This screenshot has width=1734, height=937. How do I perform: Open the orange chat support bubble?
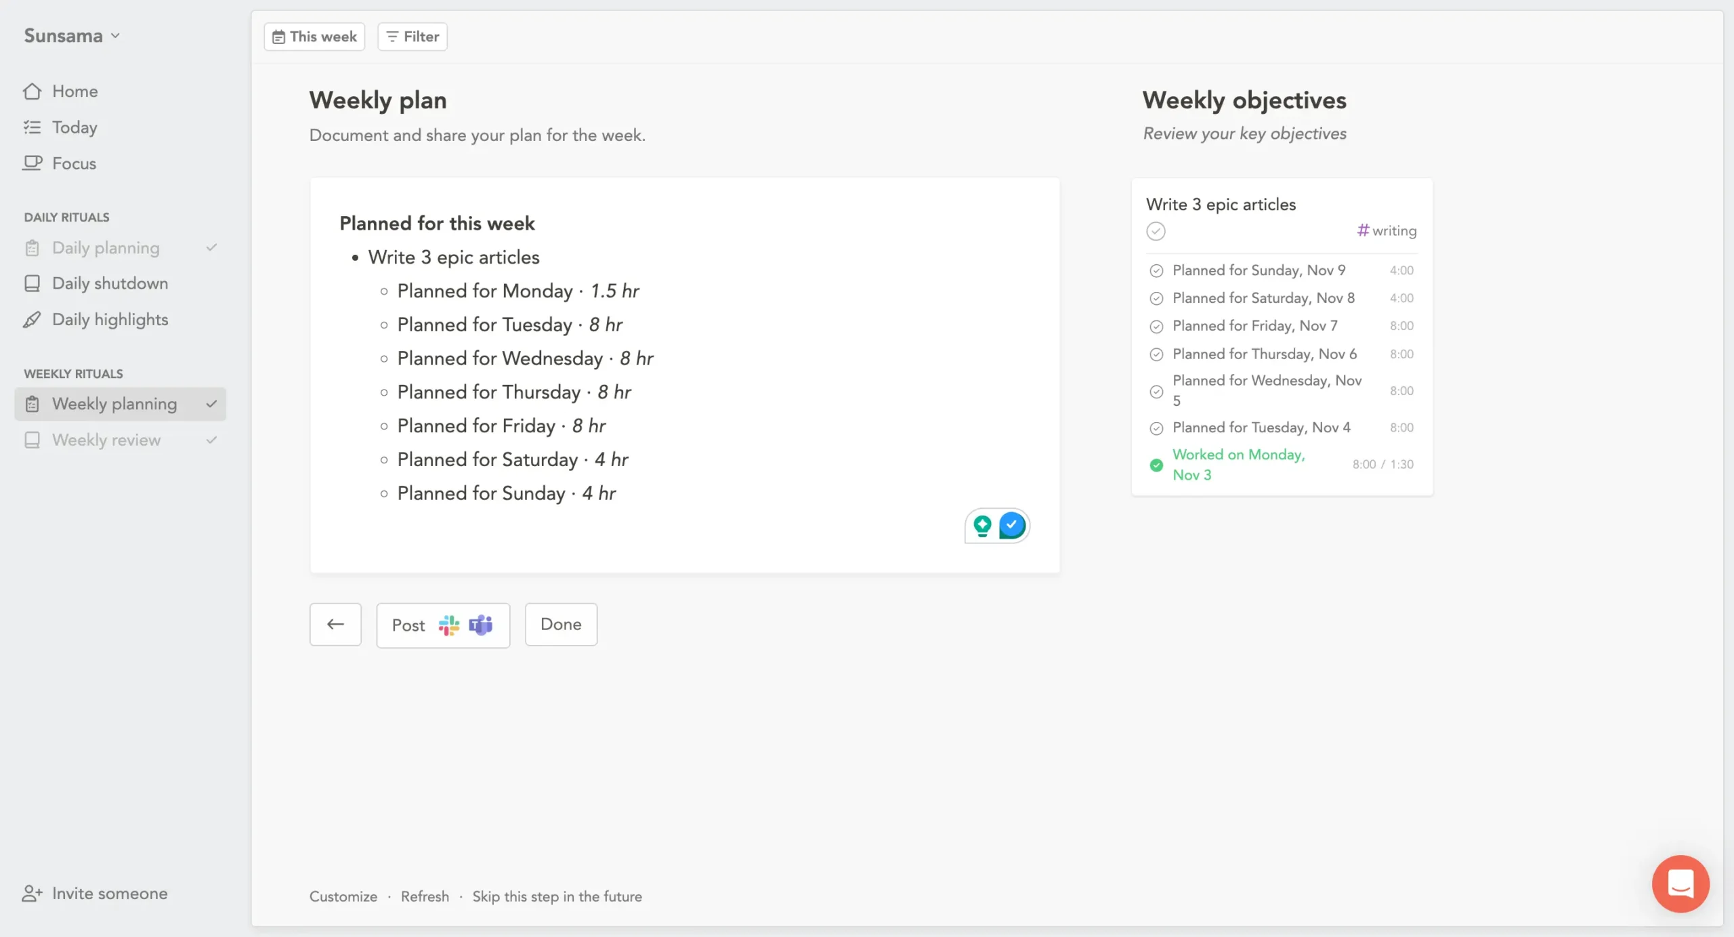click(1680, 883)
